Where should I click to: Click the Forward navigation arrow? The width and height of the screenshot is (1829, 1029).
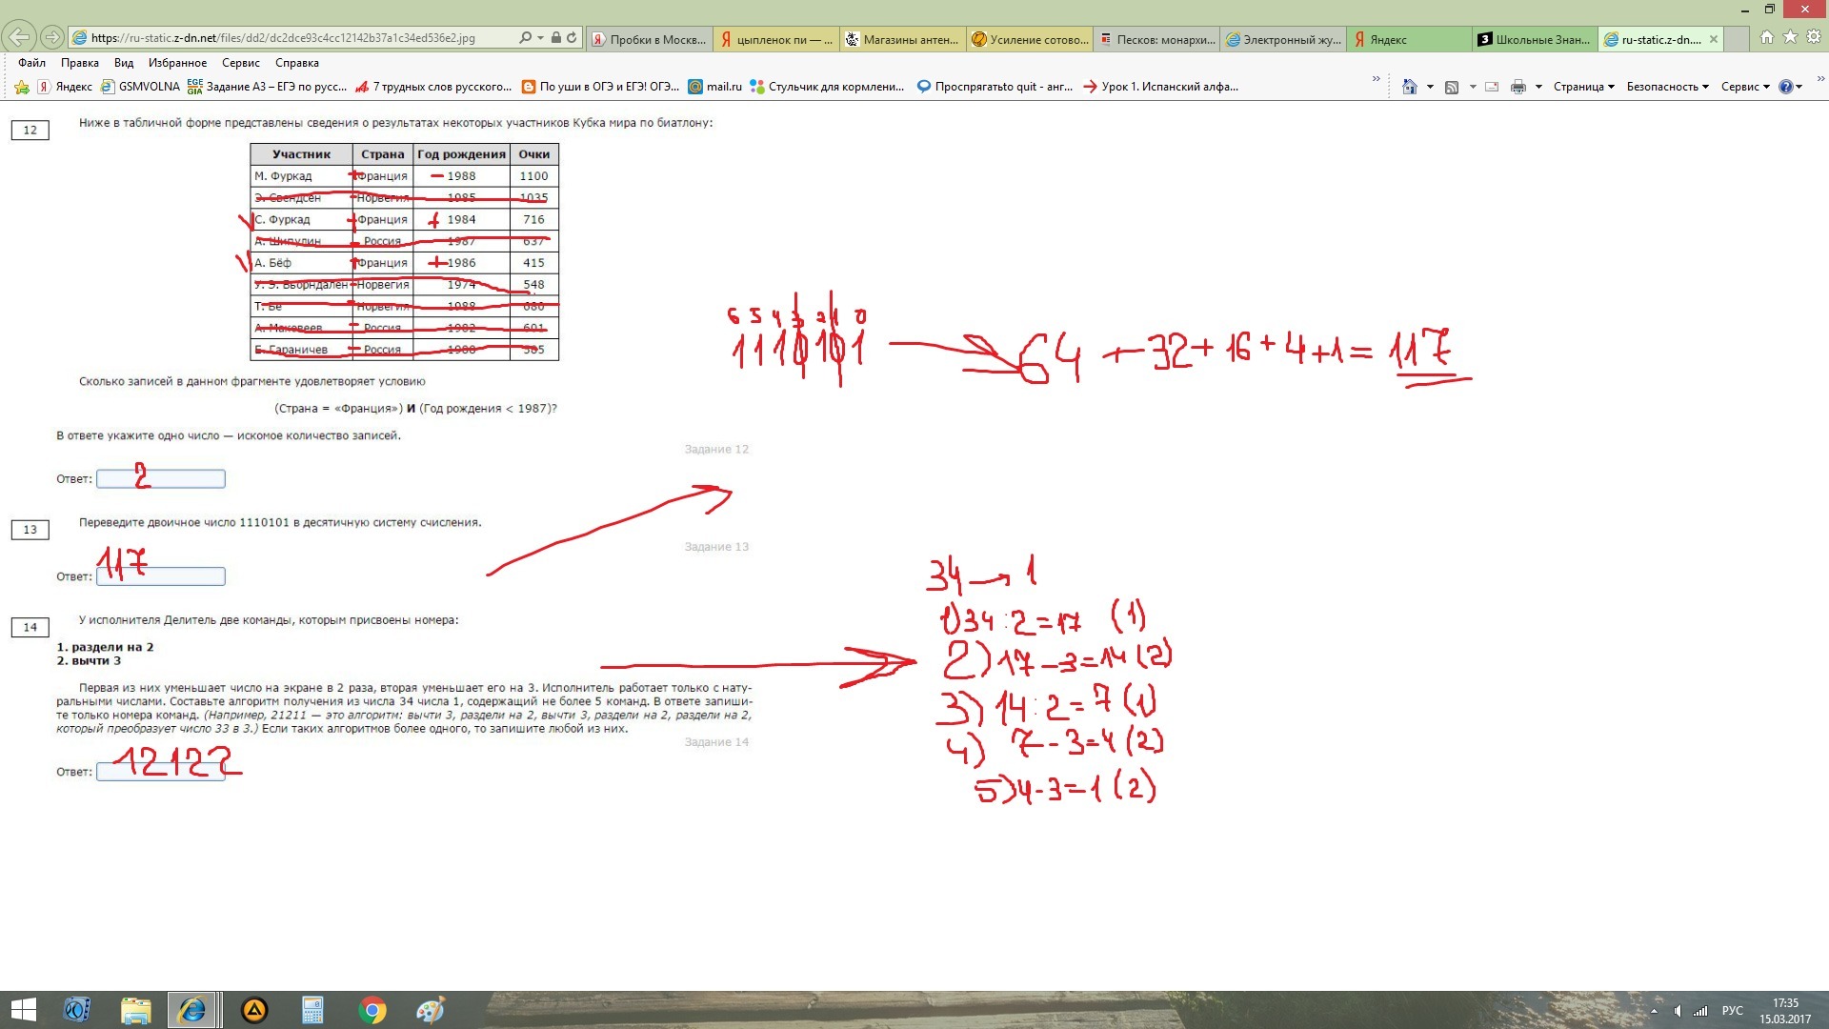(x=52, y=38)
